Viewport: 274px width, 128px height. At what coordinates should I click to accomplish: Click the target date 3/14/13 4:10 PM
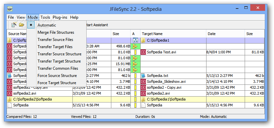pos(219,82)
